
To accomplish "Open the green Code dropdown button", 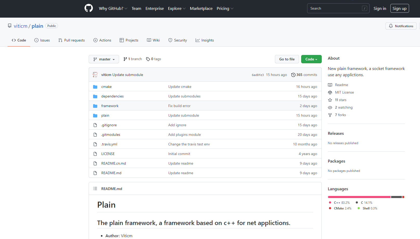I will pyautogui.click(x=311, y=59).
